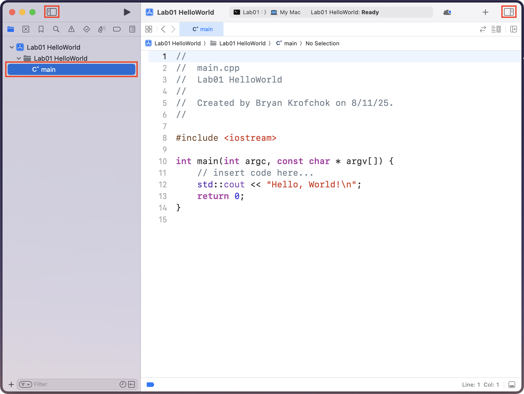This screenshot has height=394, width=524.
Task: Click the Run play button
Action: (x=127, y=12)
